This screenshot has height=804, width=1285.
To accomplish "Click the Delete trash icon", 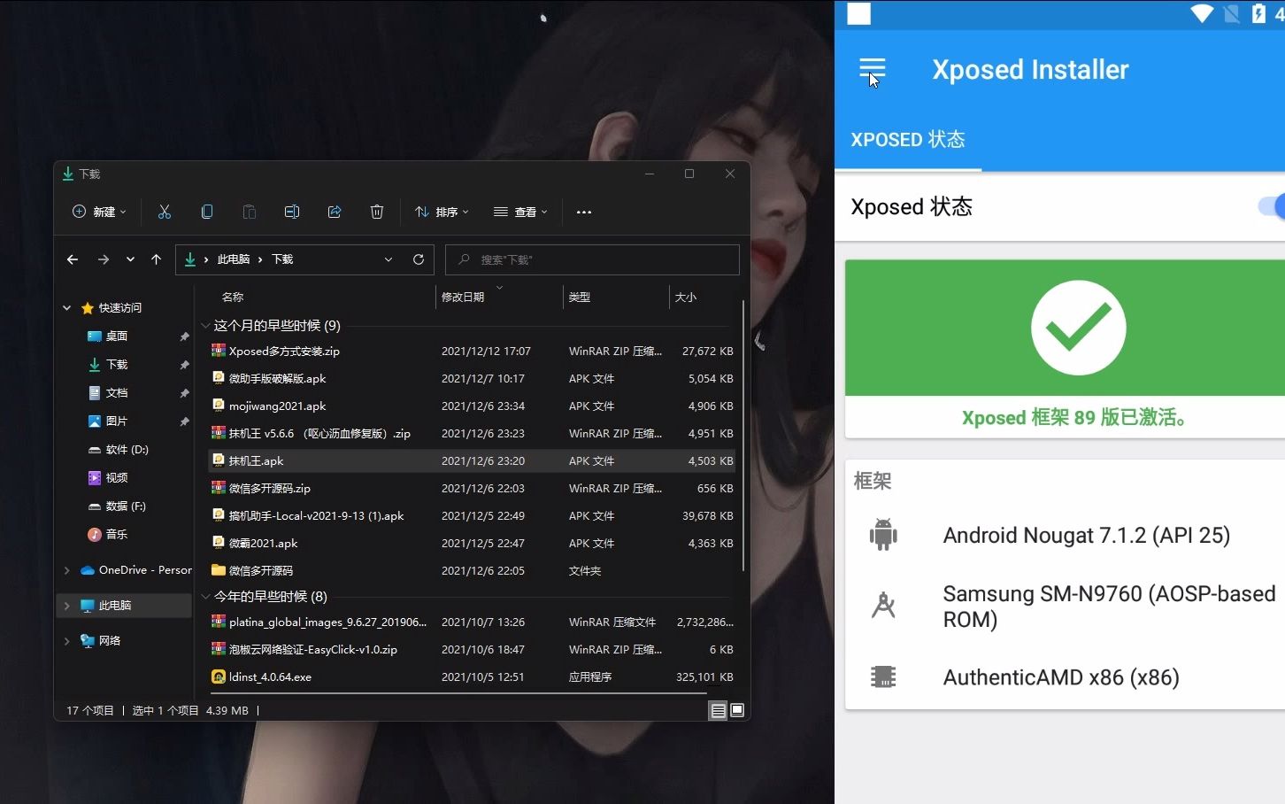I will tap(377, 212).
